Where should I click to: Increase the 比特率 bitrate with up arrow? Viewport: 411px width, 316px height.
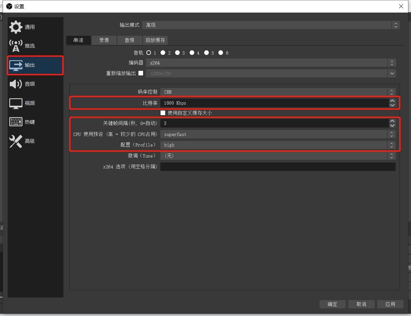(x=392, y=101)
